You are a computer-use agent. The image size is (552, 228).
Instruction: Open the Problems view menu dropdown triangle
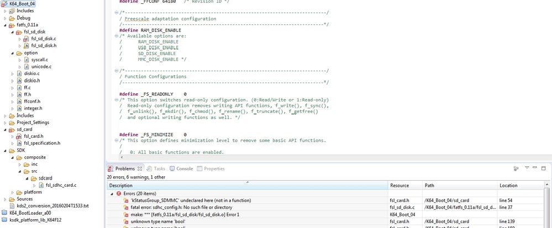click(x=527, y=167)
